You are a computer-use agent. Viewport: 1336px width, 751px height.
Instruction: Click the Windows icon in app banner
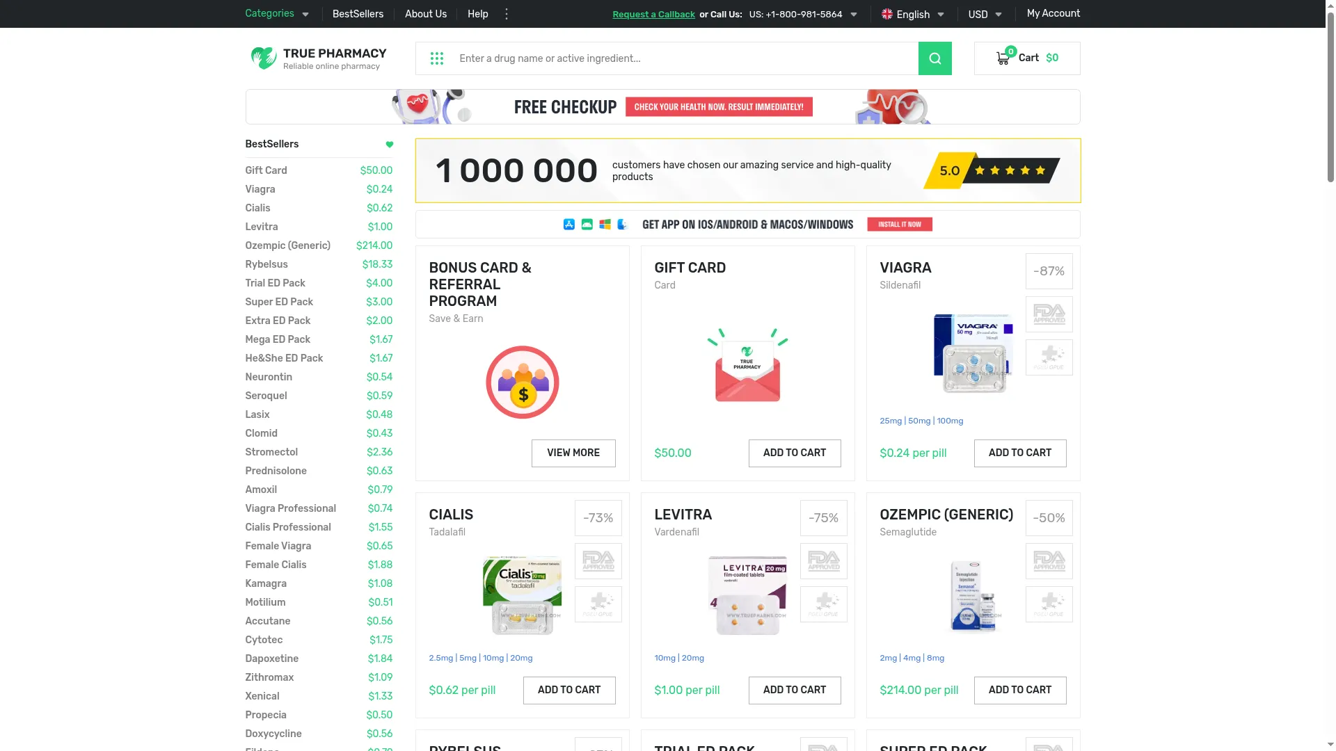[605, 225]
